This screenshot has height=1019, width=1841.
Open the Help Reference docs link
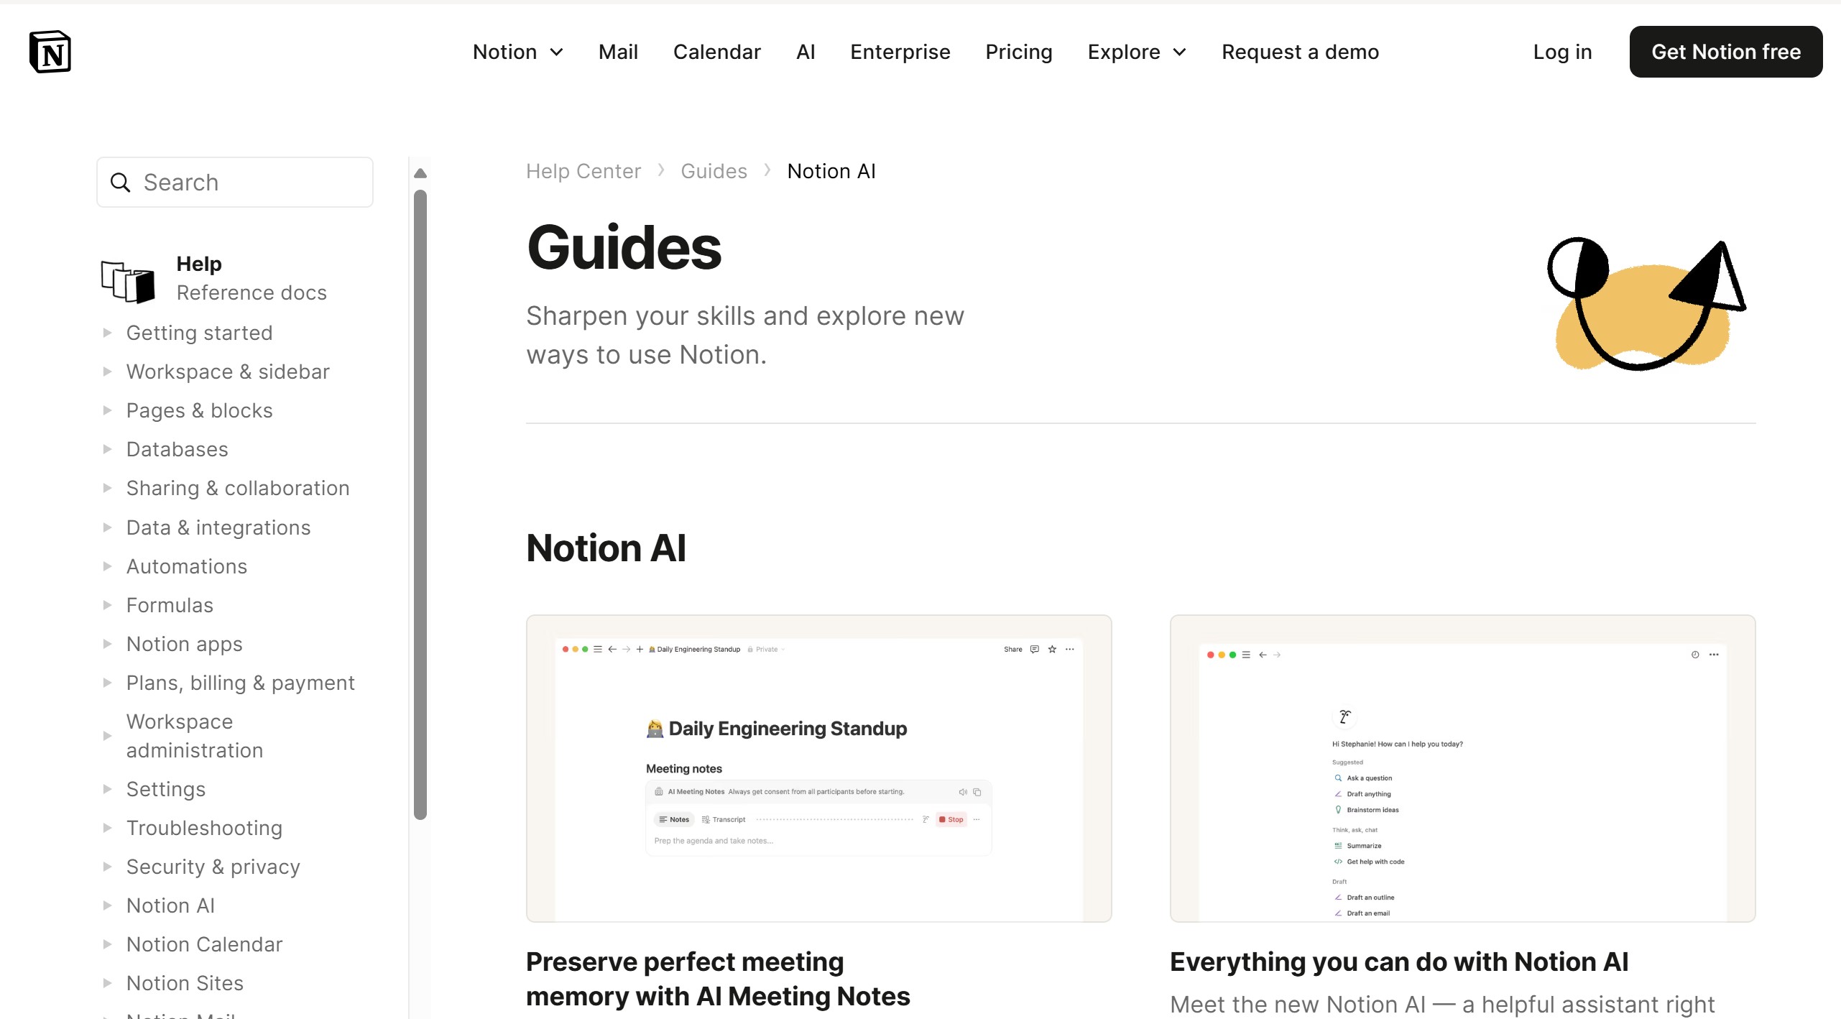point(251,278)
